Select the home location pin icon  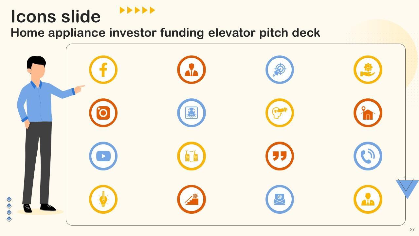[x=368, y=113]
